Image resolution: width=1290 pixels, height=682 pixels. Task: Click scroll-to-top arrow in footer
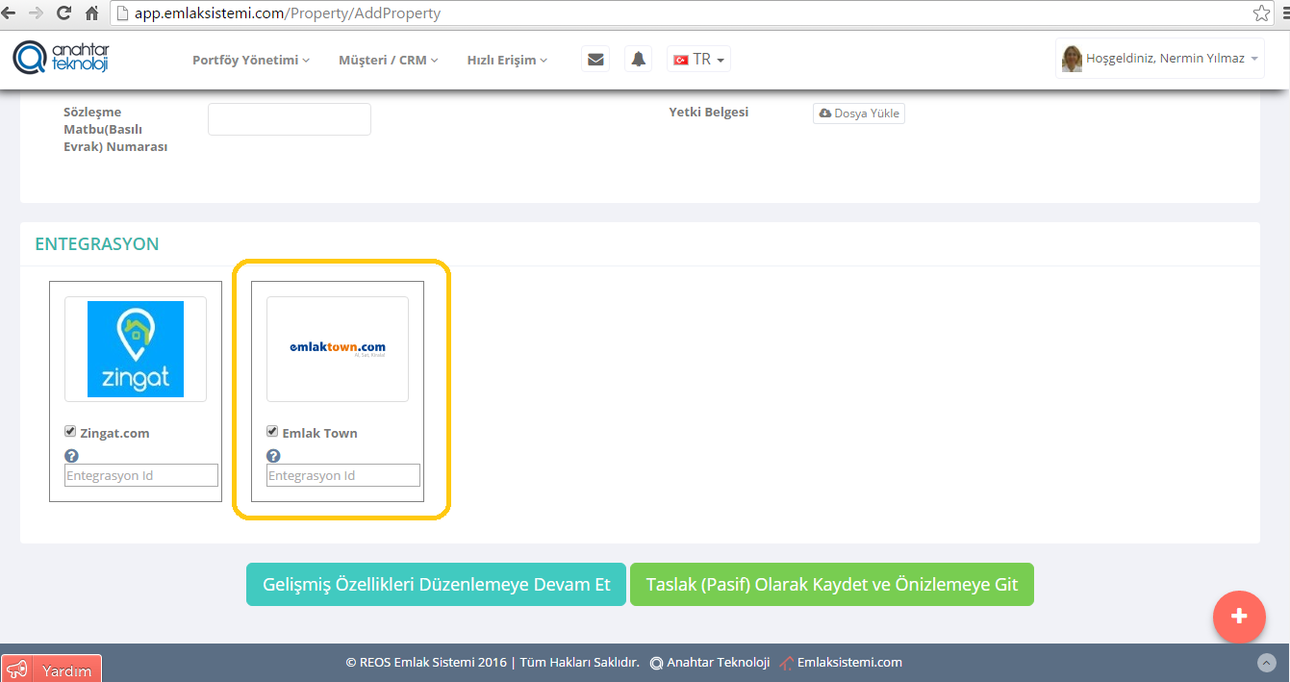(x=1267, y=663)
